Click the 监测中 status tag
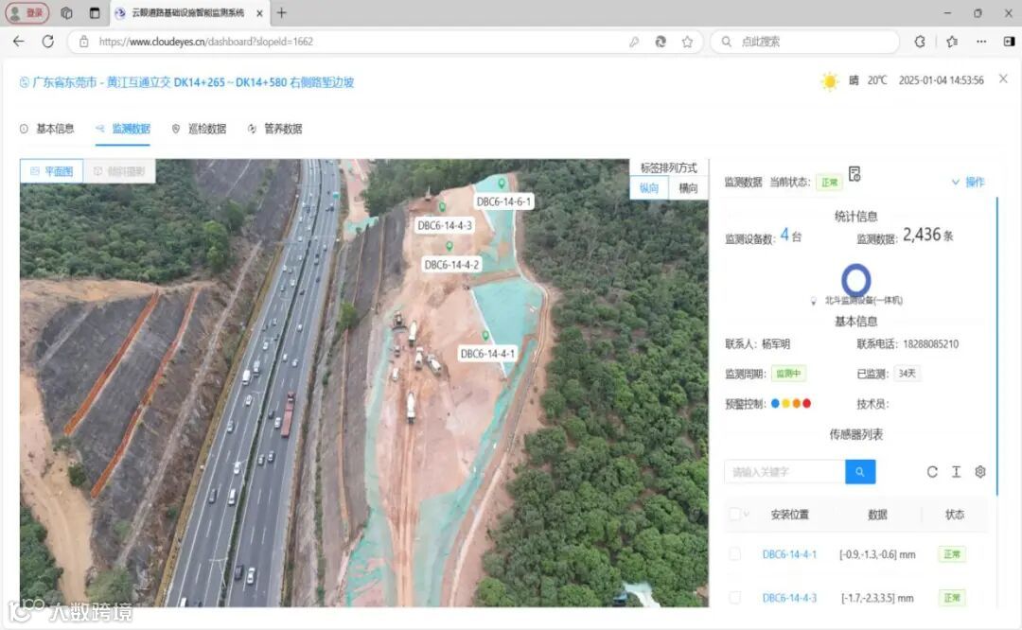 point(788,374)
